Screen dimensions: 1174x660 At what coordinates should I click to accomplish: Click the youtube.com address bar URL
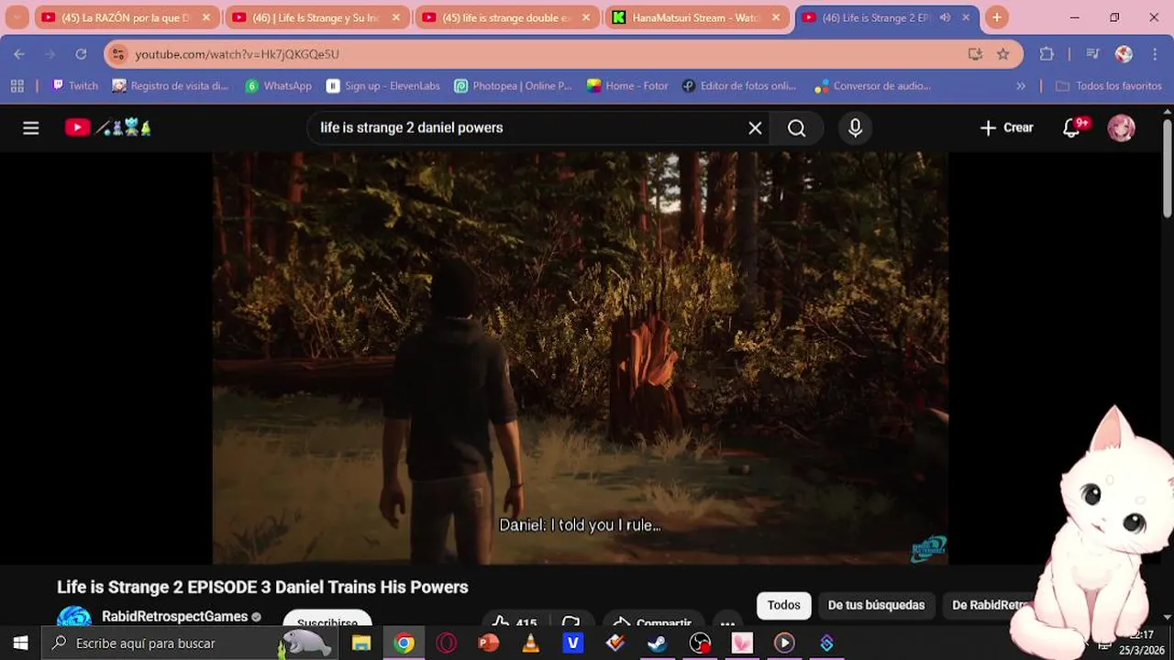click(x=237, y=54)
